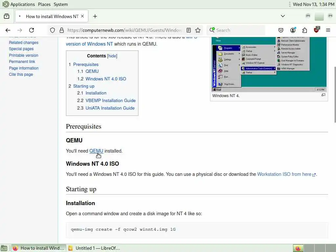This screenshot has width=336, height=252.
Task: Close the How to install Windows NT tab
Action: (x=82, y=16)
